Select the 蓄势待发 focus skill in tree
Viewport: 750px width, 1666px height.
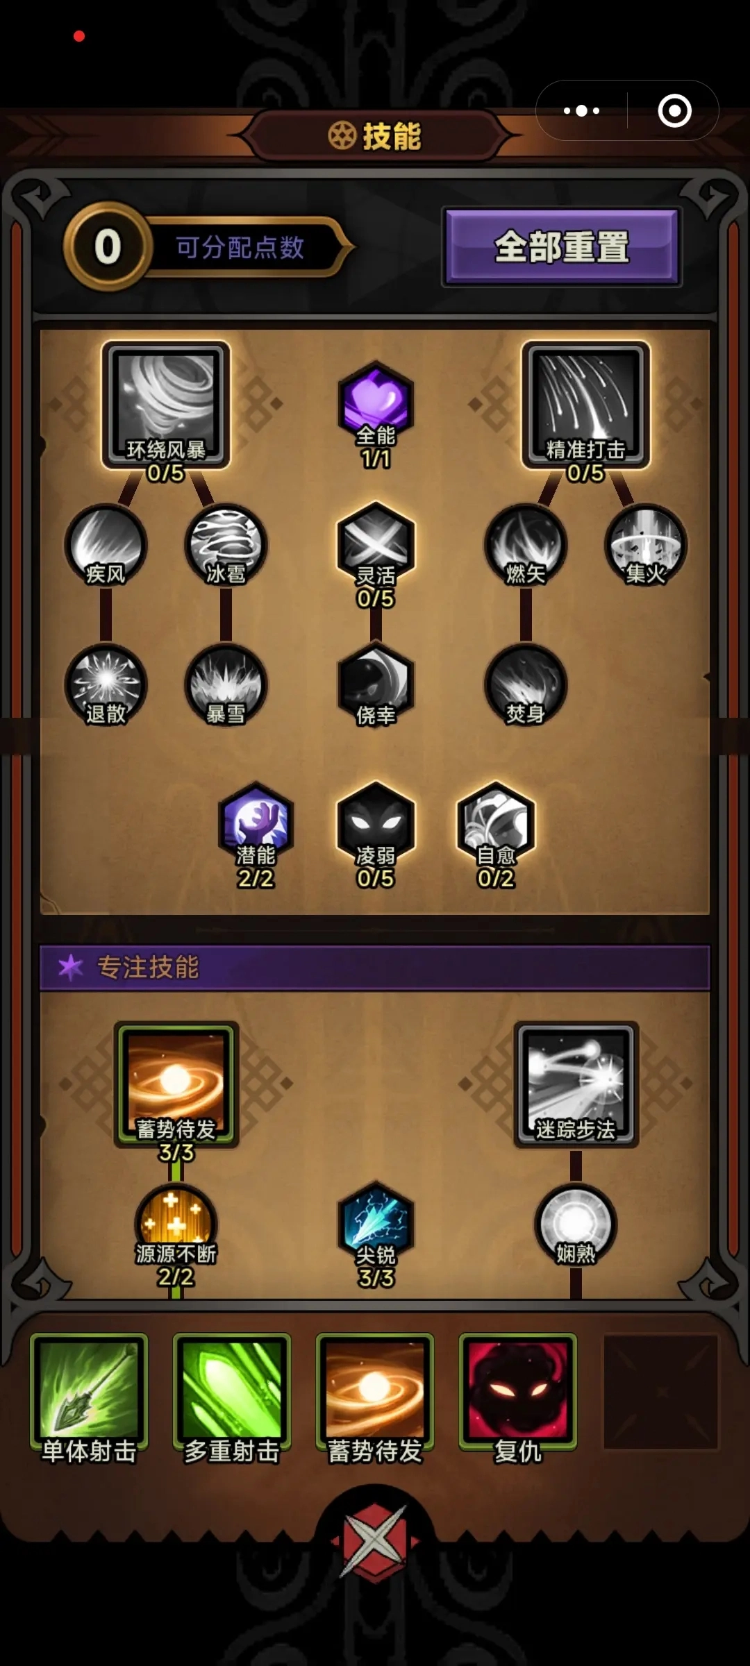point(176,1084)
